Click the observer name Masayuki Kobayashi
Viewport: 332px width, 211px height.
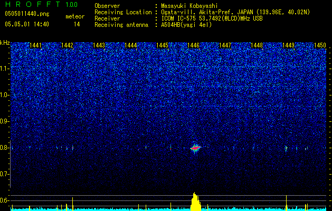189,6
